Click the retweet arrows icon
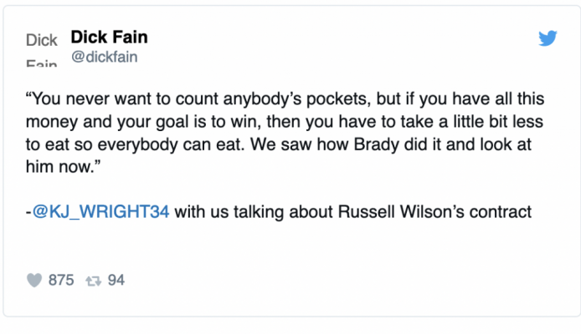Screen dimensions: 581x334 pyautogui.click(x=94, y=281)
